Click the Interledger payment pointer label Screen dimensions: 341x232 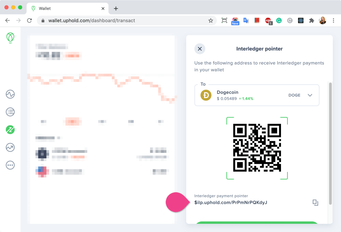coord(221,196)
